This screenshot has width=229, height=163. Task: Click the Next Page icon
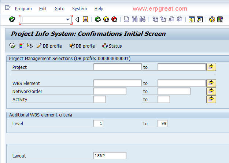tap(171, 19)
